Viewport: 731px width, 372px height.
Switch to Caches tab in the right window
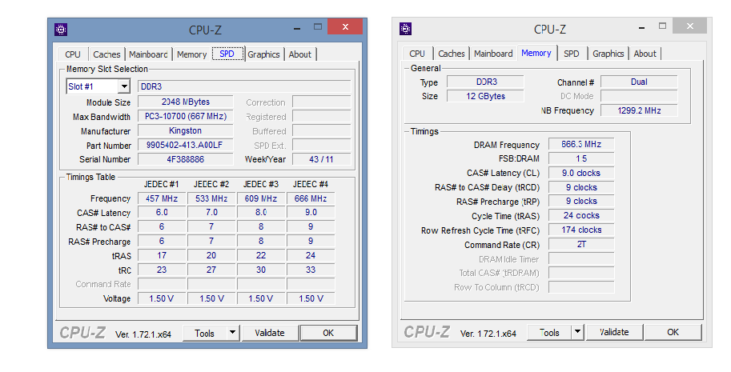point(452,54)
